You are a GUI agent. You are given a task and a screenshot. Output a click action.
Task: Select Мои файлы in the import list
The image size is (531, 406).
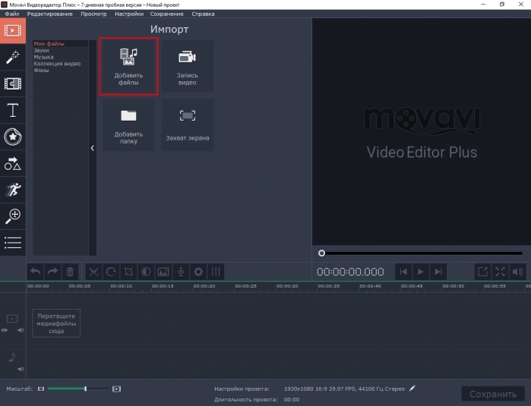click(x=49, y=44)
